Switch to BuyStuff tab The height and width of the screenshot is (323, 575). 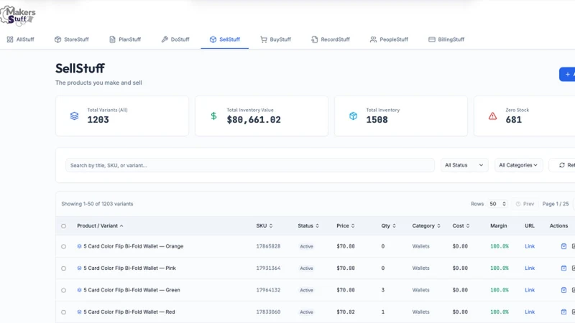click(275, 39)
